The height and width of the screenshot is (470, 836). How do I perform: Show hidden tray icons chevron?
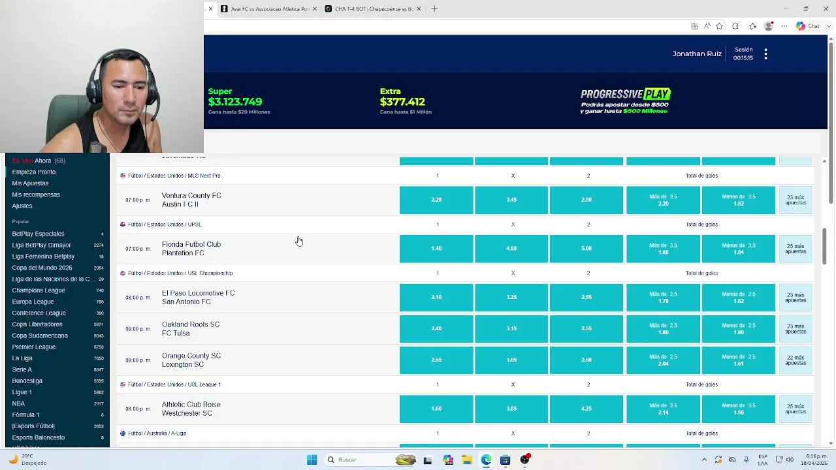coord(704,460)
